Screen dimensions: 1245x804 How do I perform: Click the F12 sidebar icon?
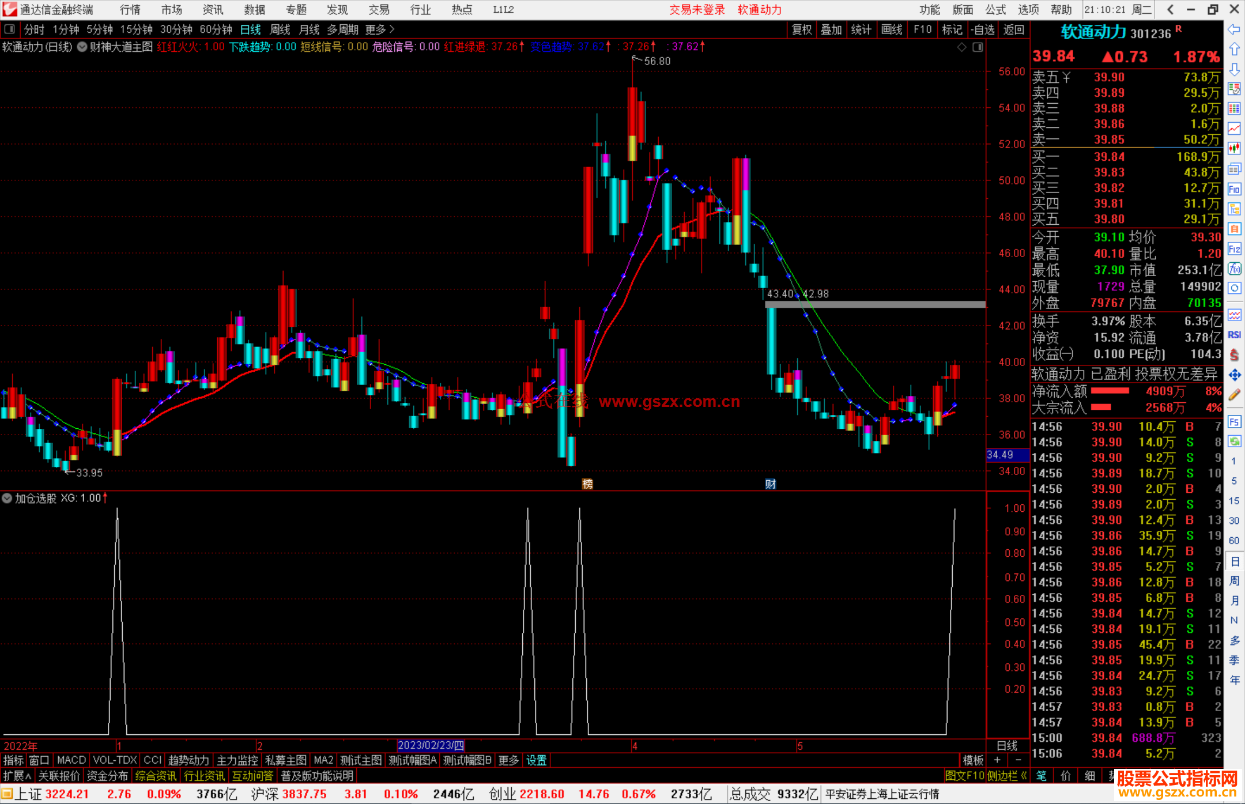[x=1234, y=249]
